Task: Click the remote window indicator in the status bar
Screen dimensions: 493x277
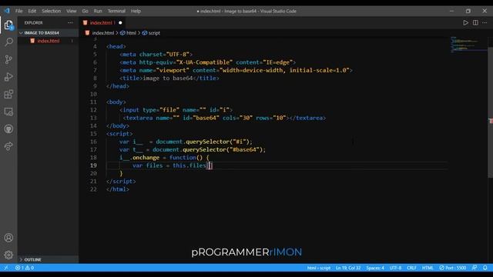Action: [6, 268]
